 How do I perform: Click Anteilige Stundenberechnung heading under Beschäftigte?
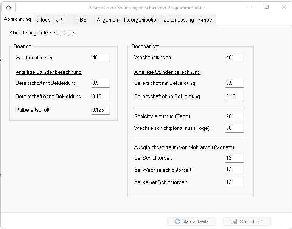pyautogui.click(x=167, y=72)
